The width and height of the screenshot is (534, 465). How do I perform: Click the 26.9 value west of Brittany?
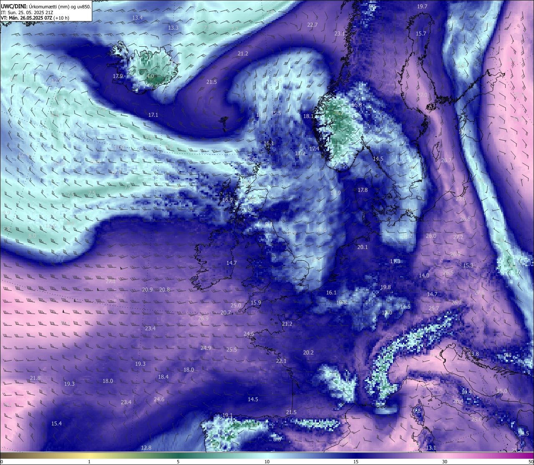coord(203,319)
